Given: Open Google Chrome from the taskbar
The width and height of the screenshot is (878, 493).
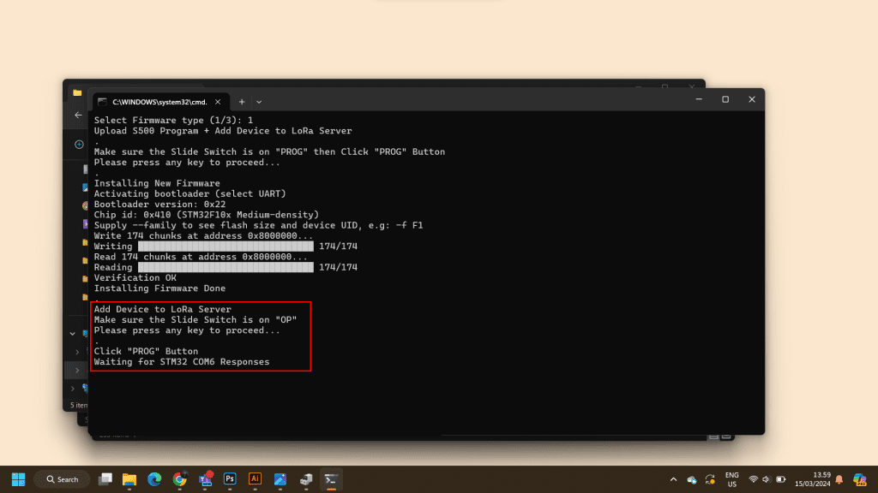Looking at the screenshot, I should (179, 479).
